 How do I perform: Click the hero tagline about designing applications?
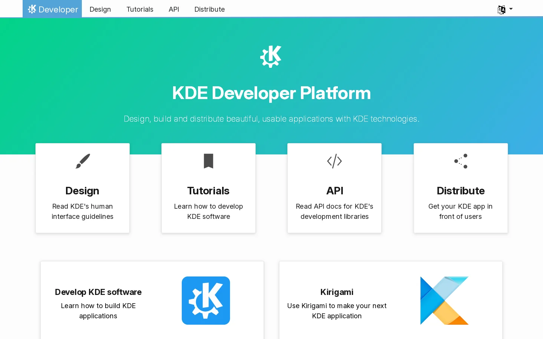tap(271, 119)
